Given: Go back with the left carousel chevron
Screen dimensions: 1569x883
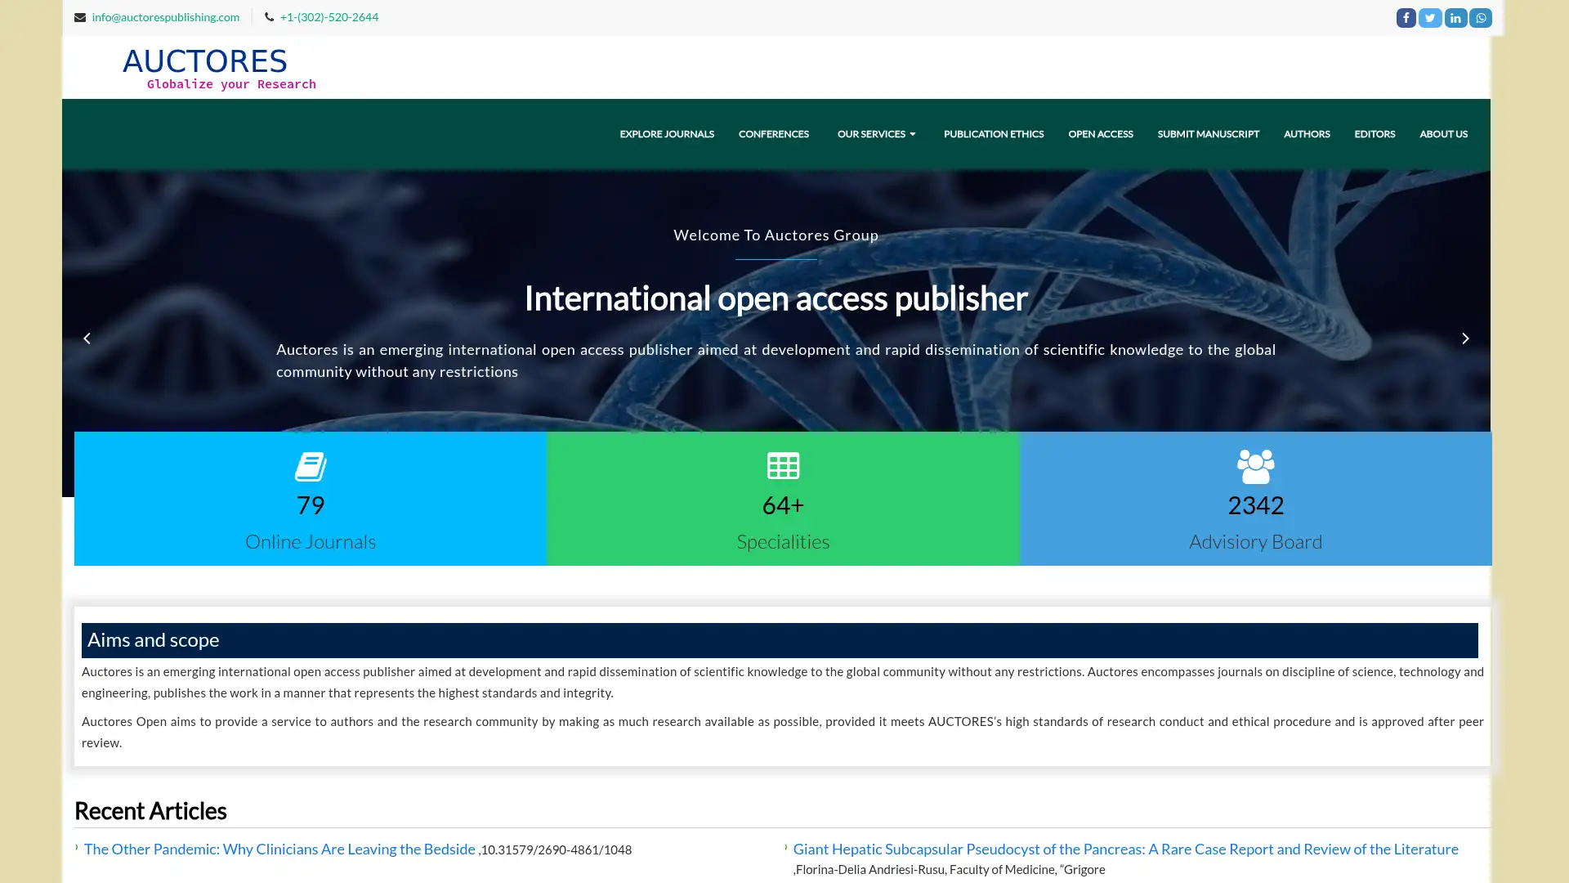Looking at the screenshot, I should click(x=87, y=338).
